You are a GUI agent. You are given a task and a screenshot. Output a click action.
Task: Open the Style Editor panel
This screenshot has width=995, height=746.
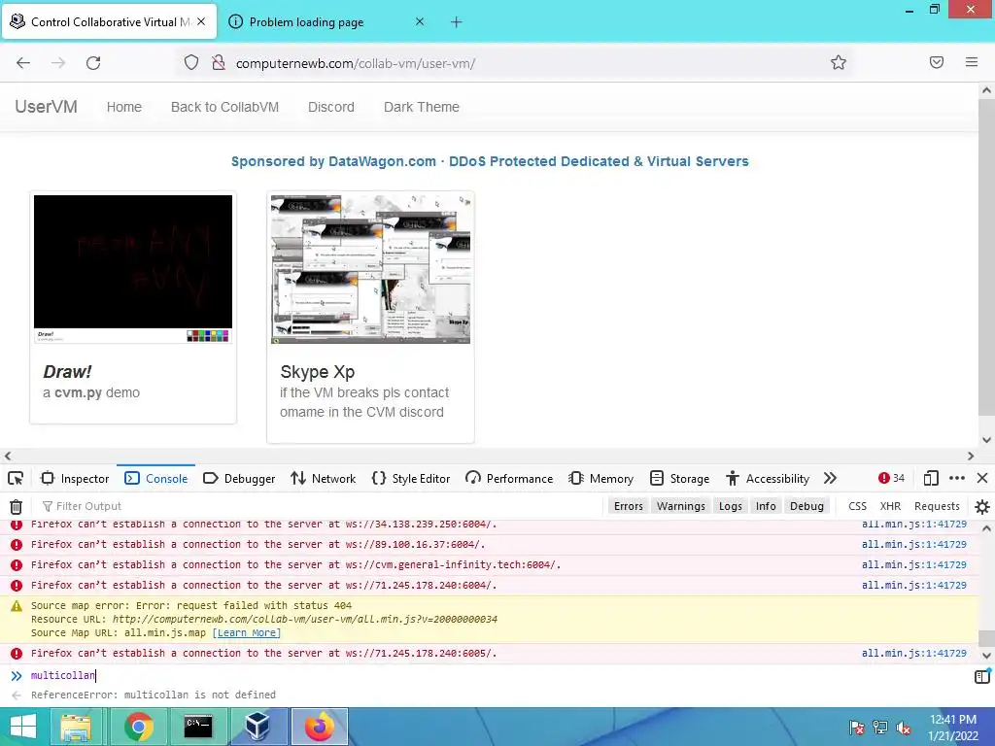[x=411, y=478]
